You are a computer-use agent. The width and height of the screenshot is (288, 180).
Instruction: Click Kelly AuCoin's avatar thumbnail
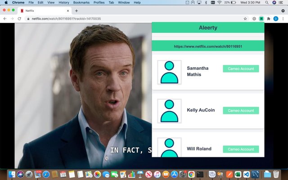(x=169, y=111)
